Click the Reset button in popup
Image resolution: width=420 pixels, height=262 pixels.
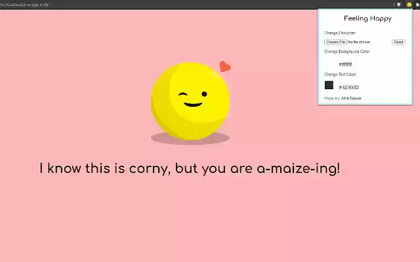(398, 42)
